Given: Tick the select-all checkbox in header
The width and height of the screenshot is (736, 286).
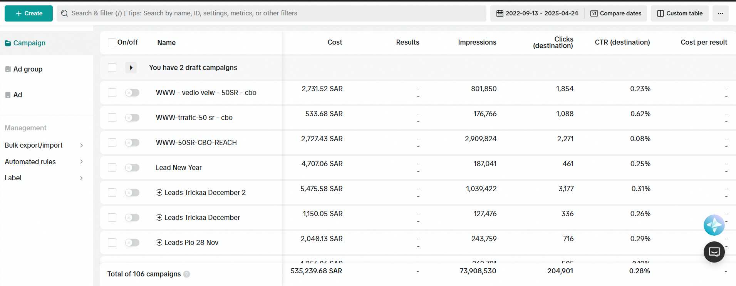Looking at the screenshot, I should 112,43.
